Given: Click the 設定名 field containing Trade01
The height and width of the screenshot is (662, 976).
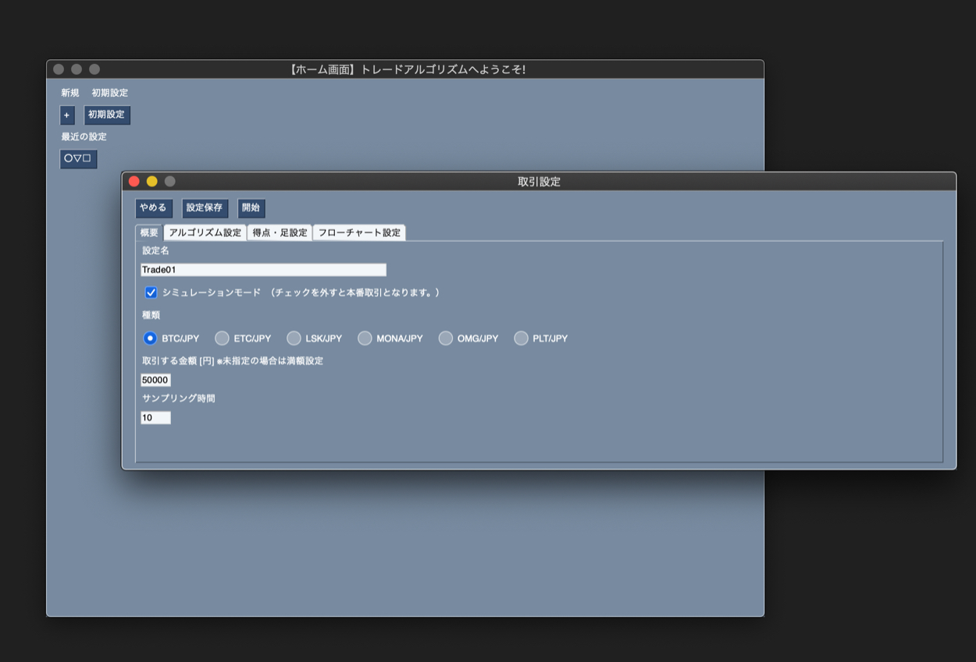Looking at the screenshot, I should click(263, 270).
